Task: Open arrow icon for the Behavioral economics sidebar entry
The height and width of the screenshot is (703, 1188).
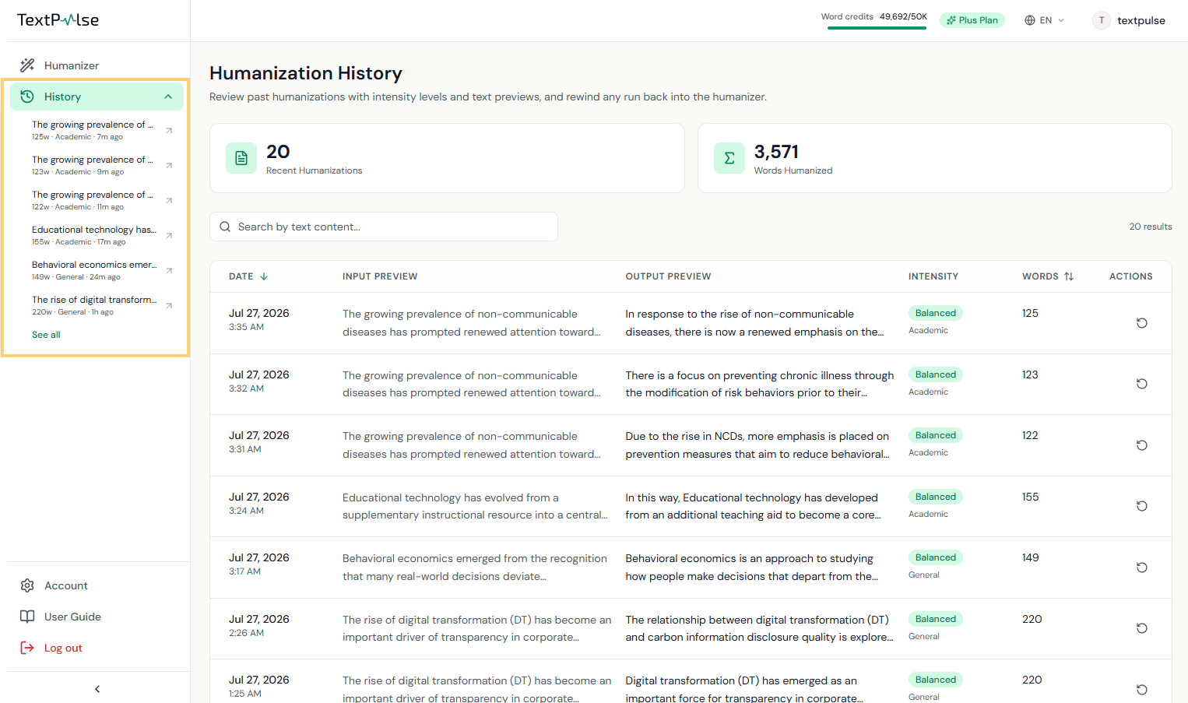Action: [x=169, y=271]
